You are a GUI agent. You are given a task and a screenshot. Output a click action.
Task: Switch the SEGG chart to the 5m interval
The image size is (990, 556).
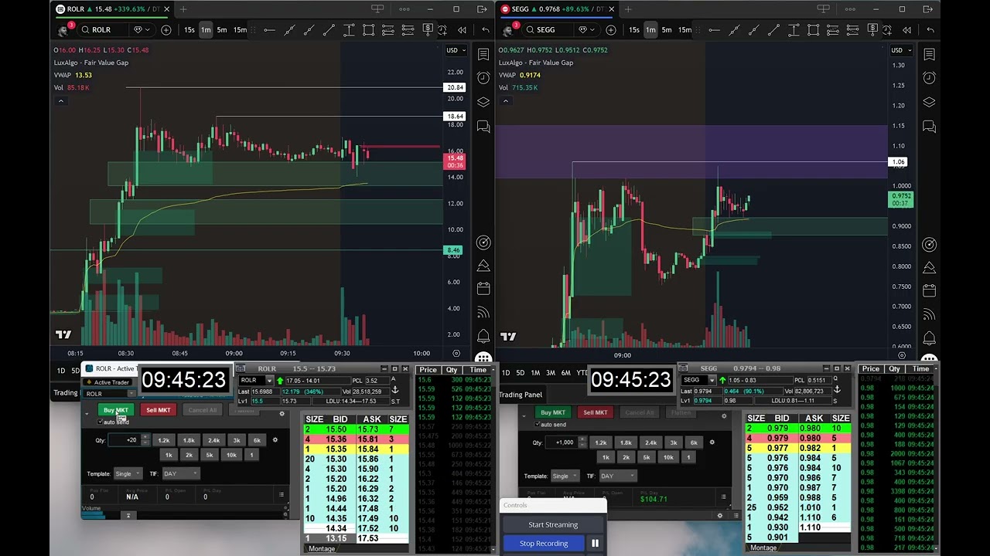click(x=667, y=29)
